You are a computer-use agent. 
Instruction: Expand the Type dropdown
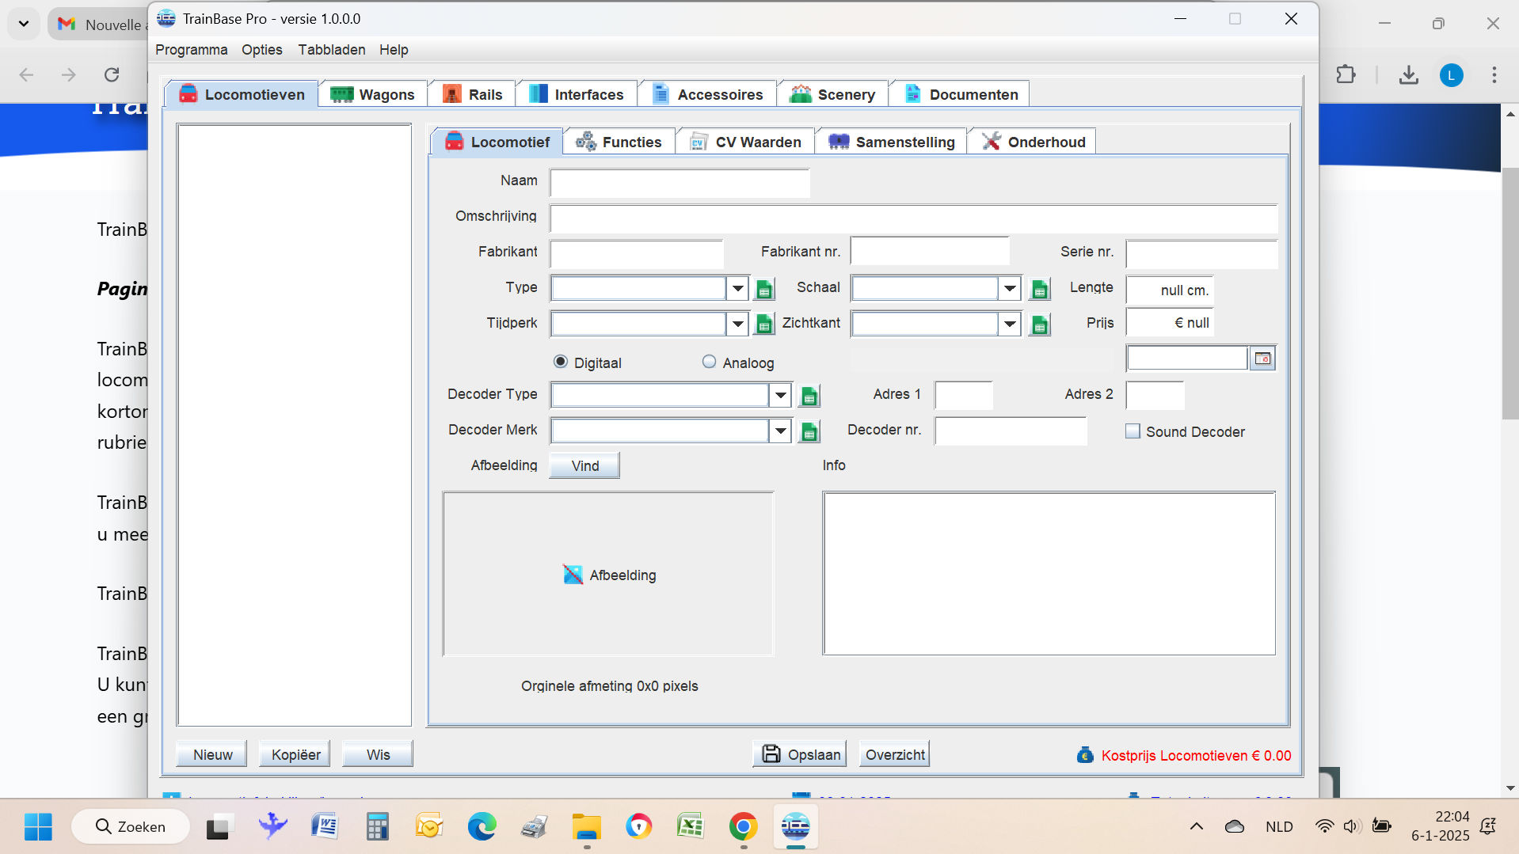737,288
